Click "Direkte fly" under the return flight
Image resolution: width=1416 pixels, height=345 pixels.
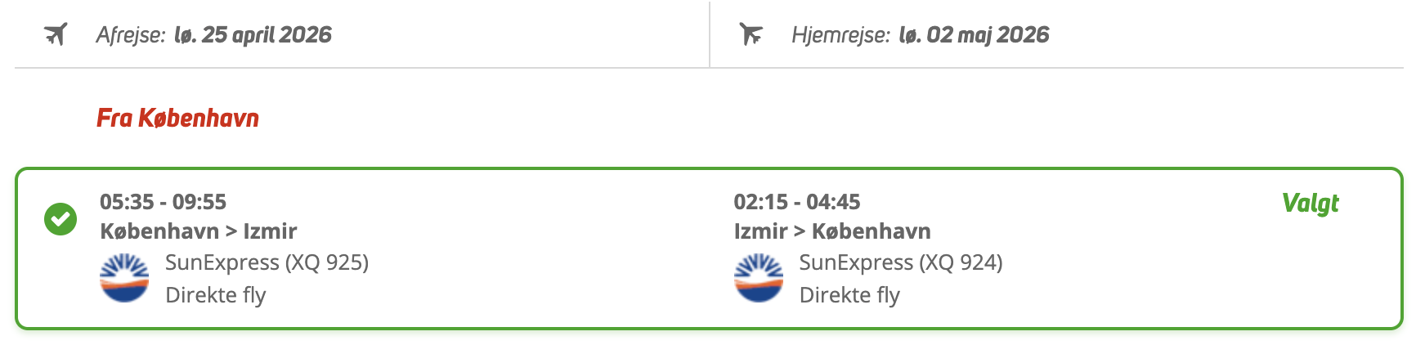tap(849, 294)
